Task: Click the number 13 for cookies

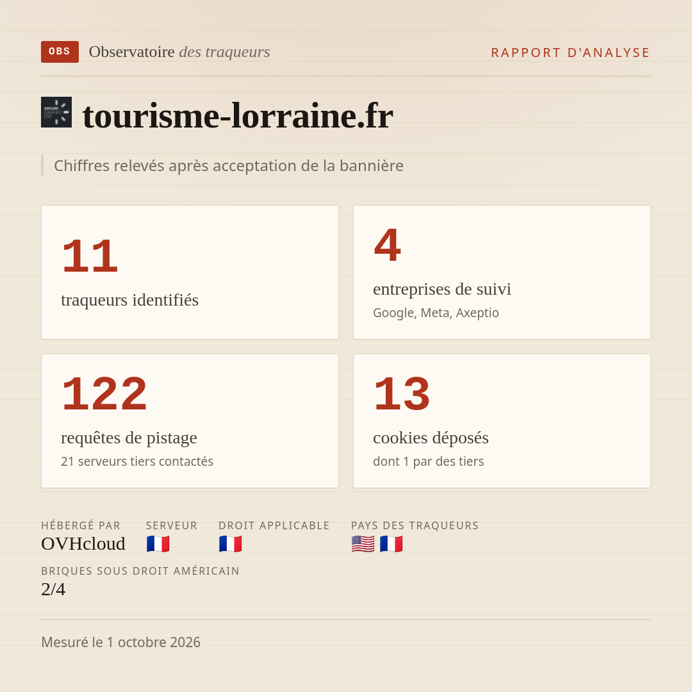Action: [x=402, y=393]
